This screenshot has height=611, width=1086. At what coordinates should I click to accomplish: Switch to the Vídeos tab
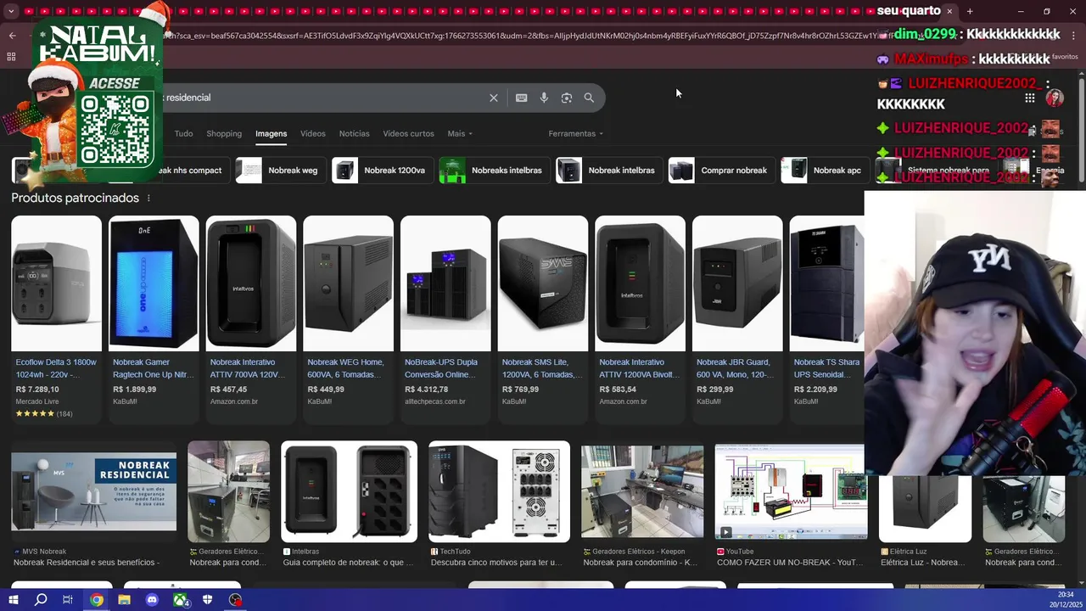312,133
